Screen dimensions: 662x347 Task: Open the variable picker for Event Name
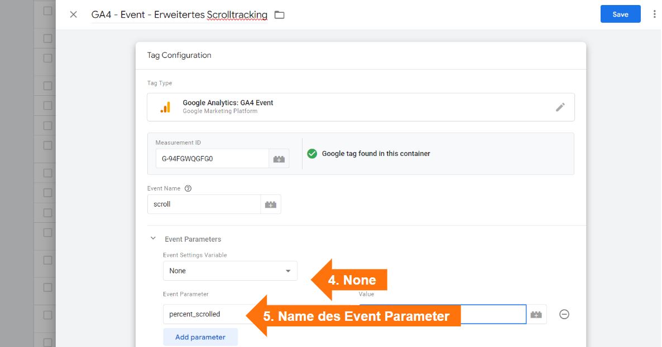coord(271,204)
